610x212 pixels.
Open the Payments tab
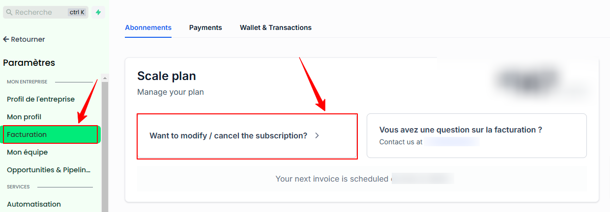pyautogui.click(x=205, y=27)
